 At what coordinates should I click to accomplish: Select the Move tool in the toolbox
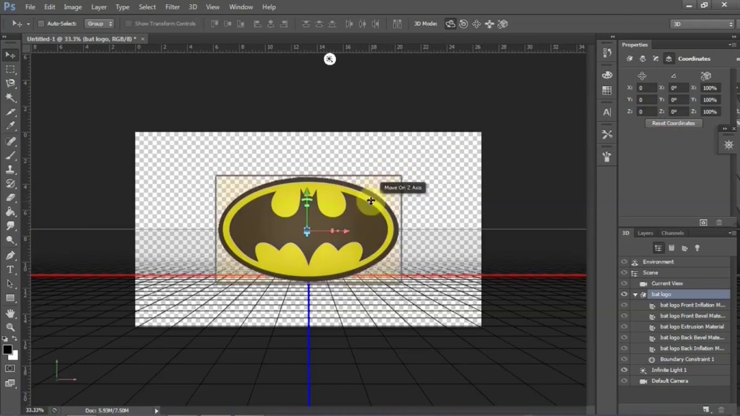tap(10, 55)
